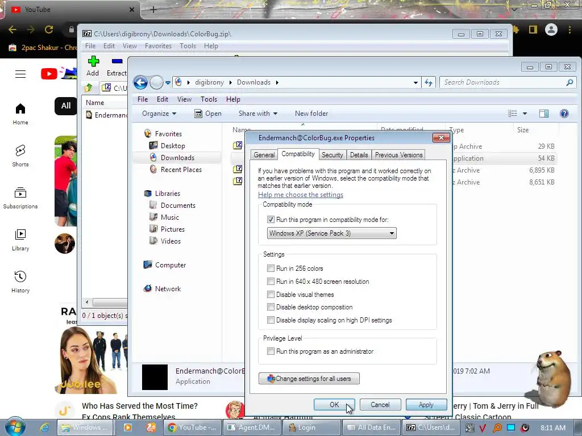Expand the Share with dropdown

(258, 114)
